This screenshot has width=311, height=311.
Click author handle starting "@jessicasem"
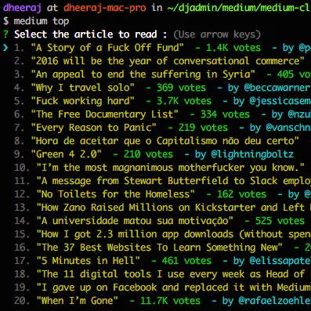click(280, 101)
